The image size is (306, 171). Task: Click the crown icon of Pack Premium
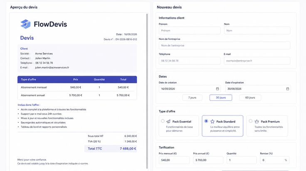[257, 122]
